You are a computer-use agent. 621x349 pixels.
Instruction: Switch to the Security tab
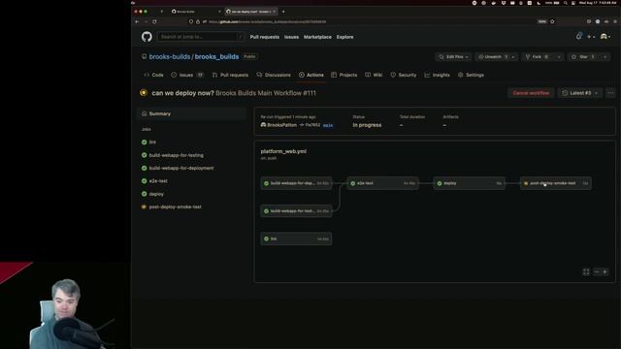(x=404, y=75)
